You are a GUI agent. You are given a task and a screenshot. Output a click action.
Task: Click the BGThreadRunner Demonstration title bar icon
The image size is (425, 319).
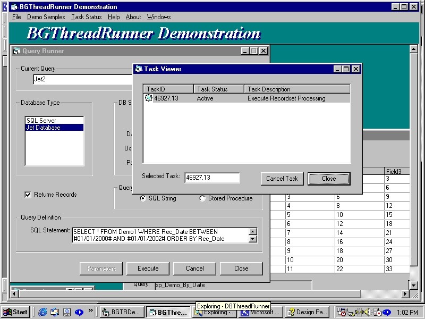tap(14, 7)
